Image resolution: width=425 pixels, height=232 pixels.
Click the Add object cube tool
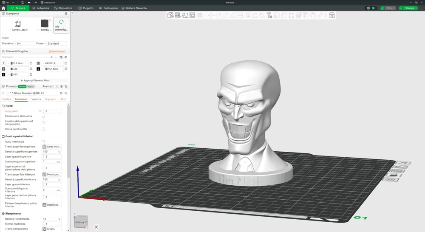170,15
